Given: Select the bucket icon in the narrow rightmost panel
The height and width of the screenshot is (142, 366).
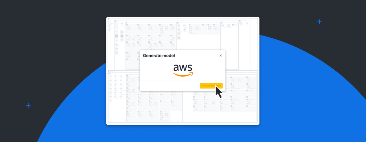Looking at the screenshot, I should [246, 24].
